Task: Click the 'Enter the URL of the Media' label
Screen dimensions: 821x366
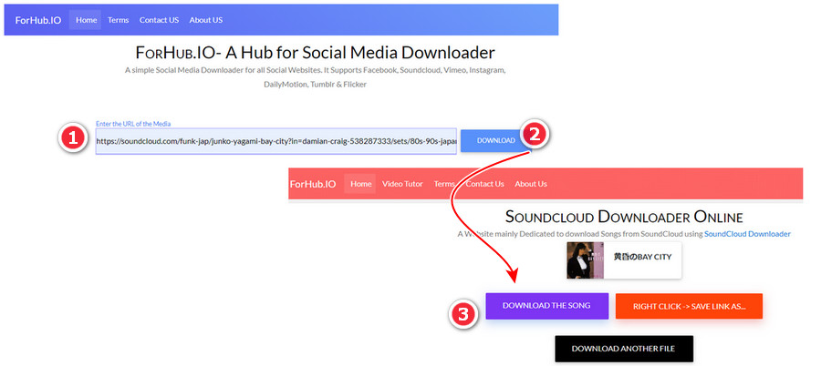Action: click(133, 124)
